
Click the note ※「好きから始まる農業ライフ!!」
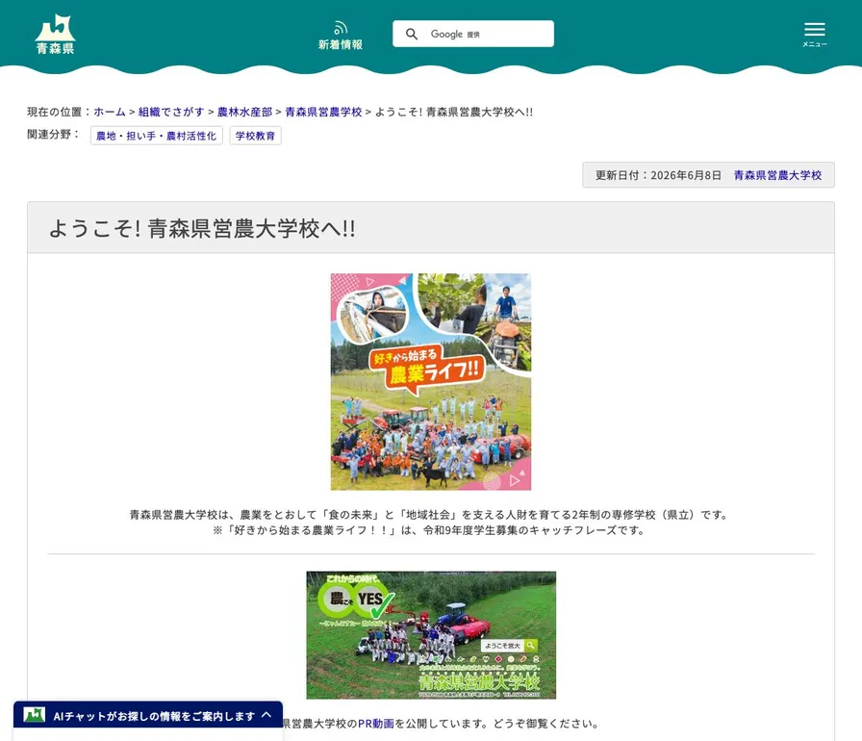pyautogui.click(x=429, y=530)
